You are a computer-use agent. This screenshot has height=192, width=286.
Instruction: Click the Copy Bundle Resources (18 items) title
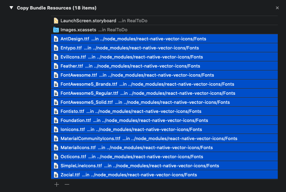pos(57,8)
